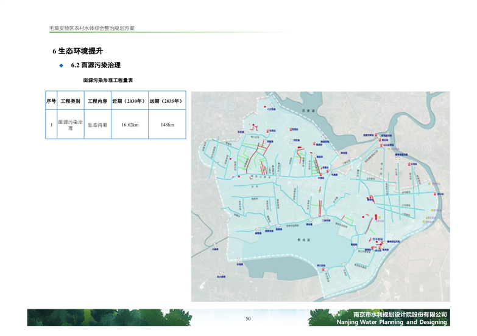The image size is (477, 336).
Task: Click the blue diamond bullet beside 6.2 heading
Action: (x=61, y=65)
